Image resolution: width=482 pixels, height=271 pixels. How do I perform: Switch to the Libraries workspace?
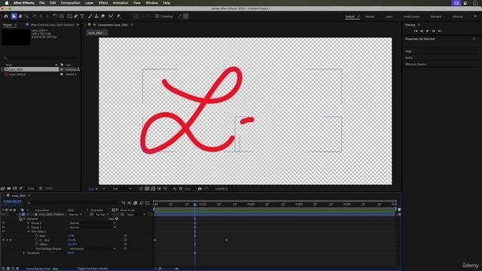coord(458,17)
